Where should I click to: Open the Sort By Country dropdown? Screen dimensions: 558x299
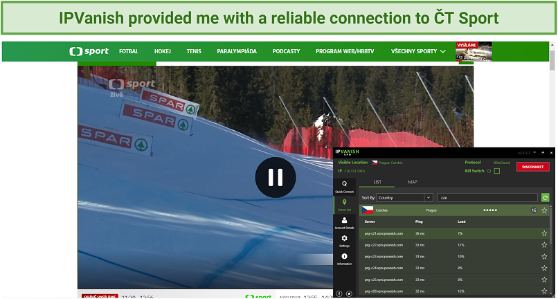[405, 197]
